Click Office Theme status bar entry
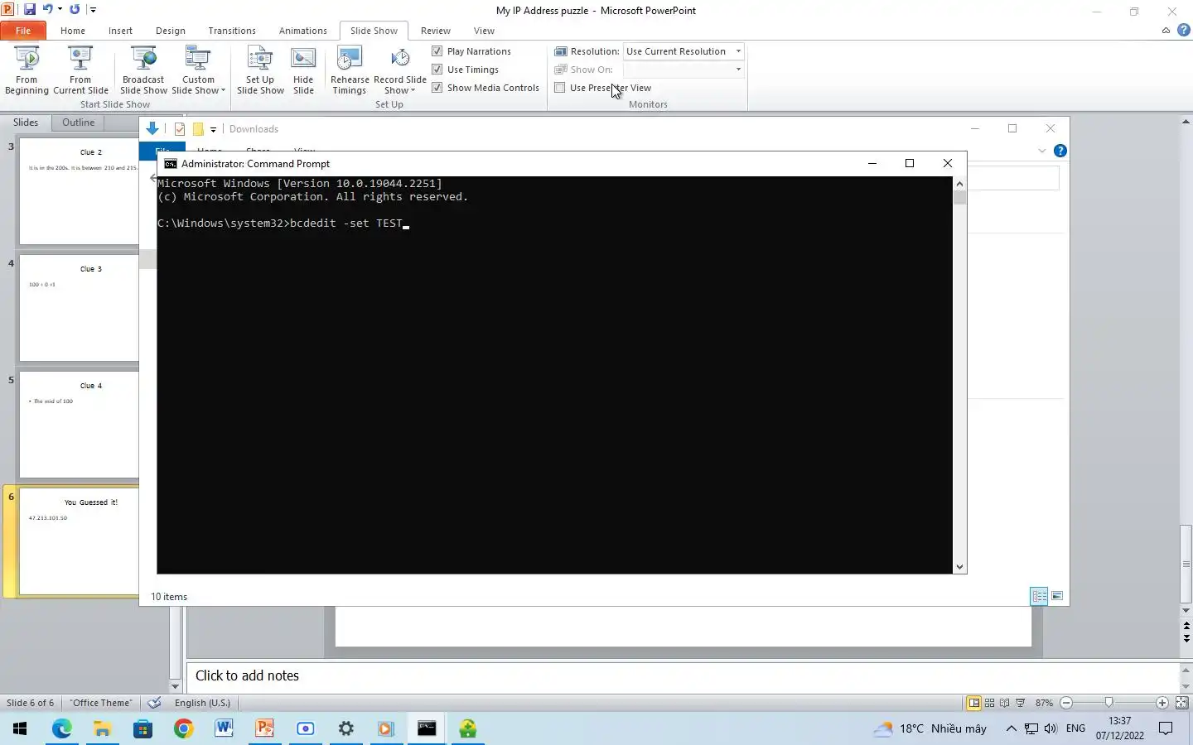Viewport: 1193px width, 745px height. 101,703
